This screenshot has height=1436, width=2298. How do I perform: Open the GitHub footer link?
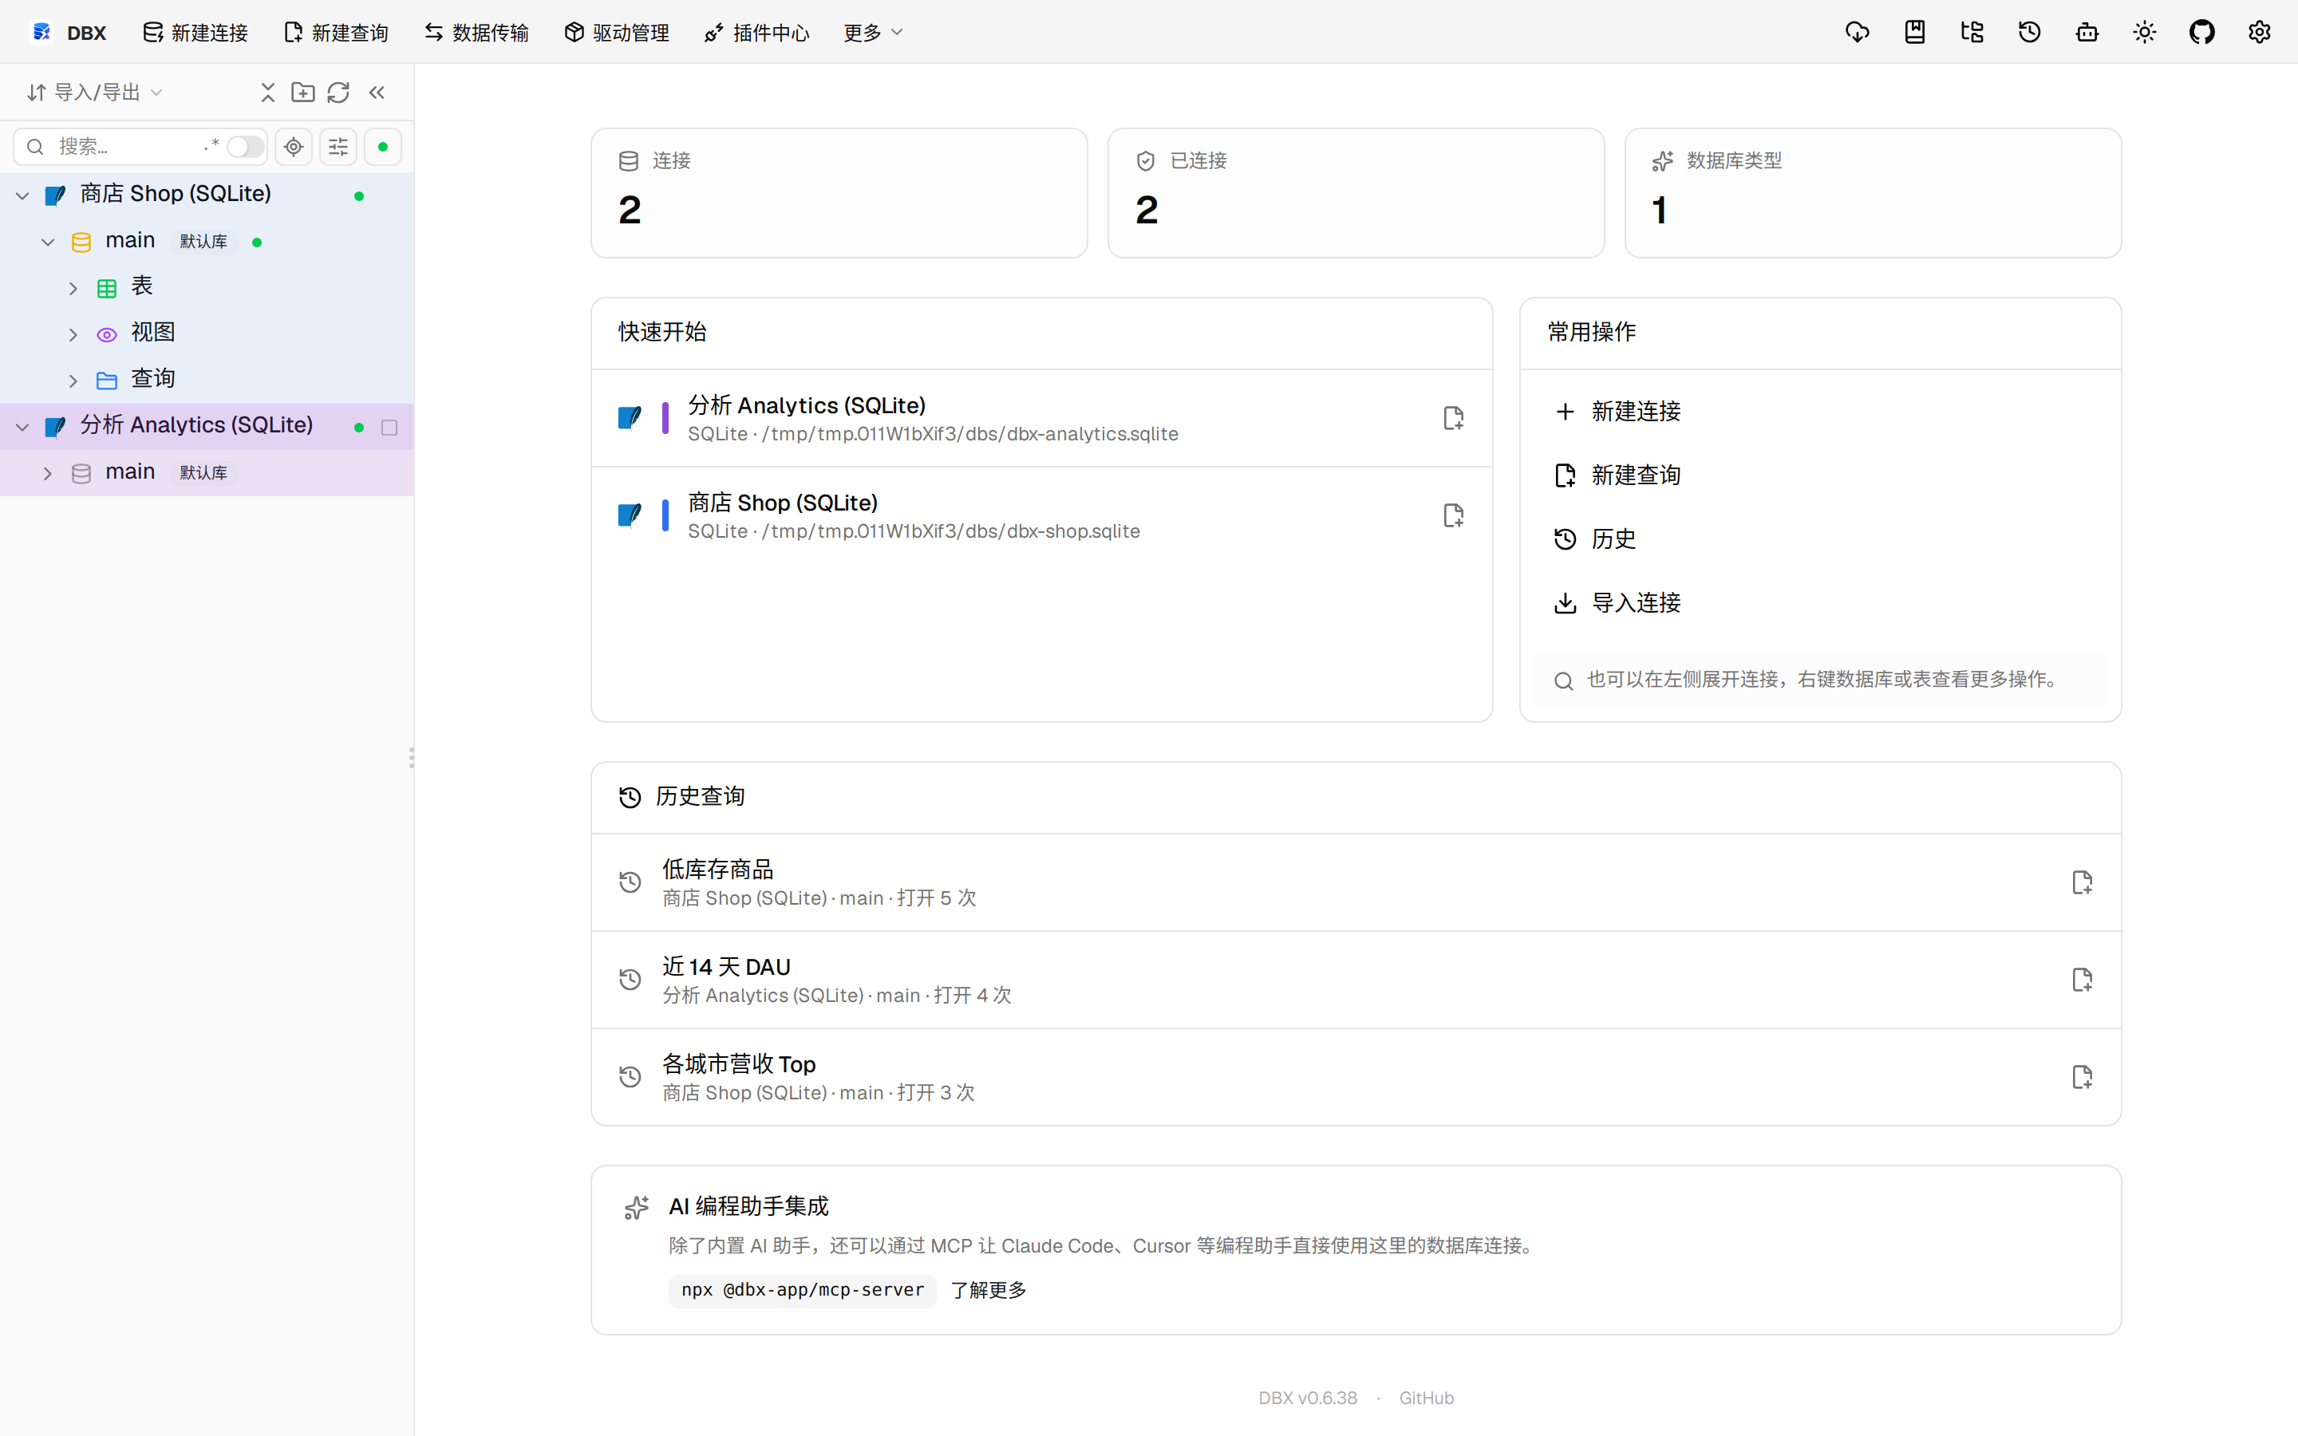pyautogui.click(x=1427, y=1398)
